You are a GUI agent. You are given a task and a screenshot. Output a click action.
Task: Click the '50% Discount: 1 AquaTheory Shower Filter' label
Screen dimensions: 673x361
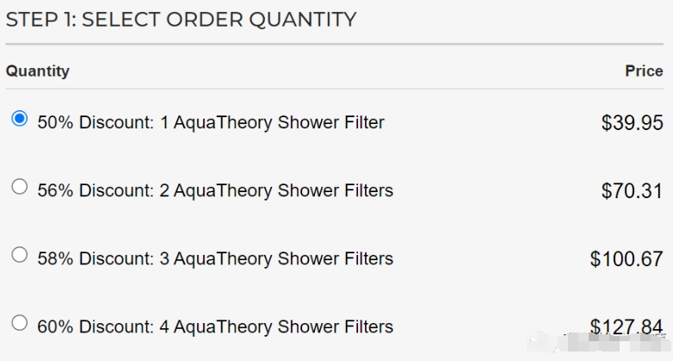211,122
